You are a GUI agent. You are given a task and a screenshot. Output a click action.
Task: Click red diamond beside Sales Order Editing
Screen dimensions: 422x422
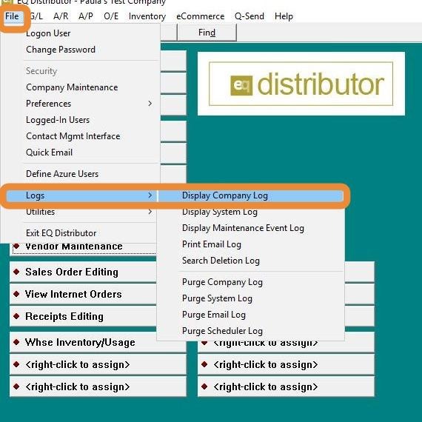[x=16, y=272]
